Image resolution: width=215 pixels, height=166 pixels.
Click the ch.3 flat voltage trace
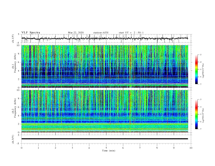coord(105,139)
